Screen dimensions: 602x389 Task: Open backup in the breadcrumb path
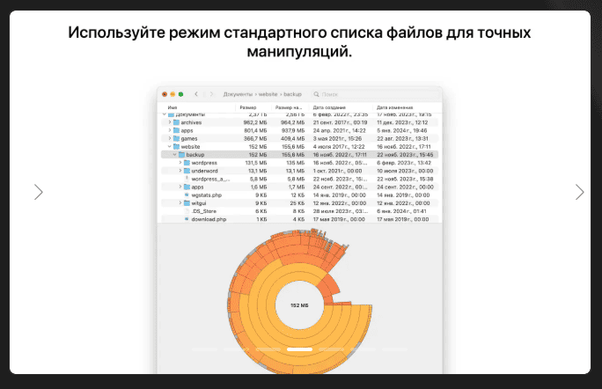293,94
